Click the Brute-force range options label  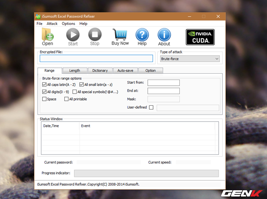(x=62, y=78)
